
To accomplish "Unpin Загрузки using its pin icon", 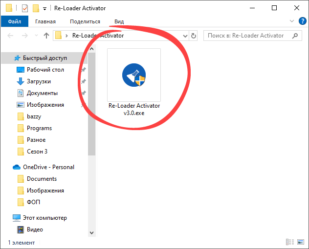I will [x=84, y=81].
